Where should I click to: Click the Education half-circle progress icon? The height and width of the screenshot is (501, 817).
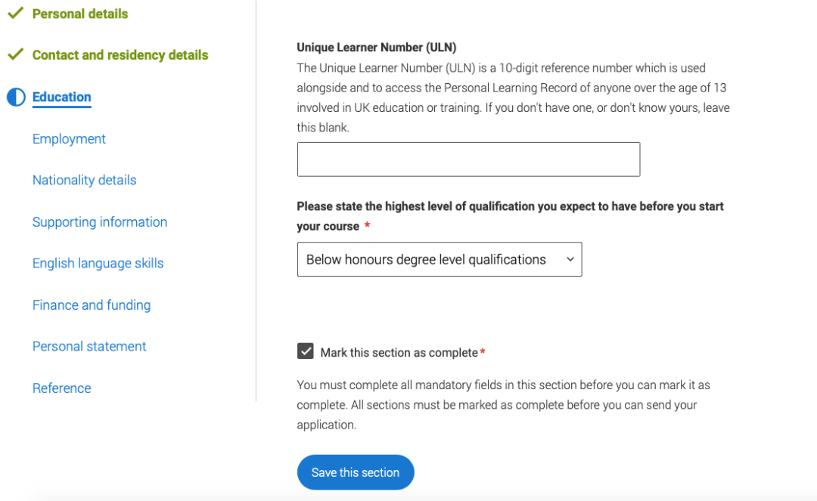point(16,97)
